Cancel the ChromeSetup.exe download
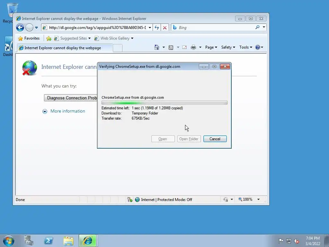 click(215, 139)
